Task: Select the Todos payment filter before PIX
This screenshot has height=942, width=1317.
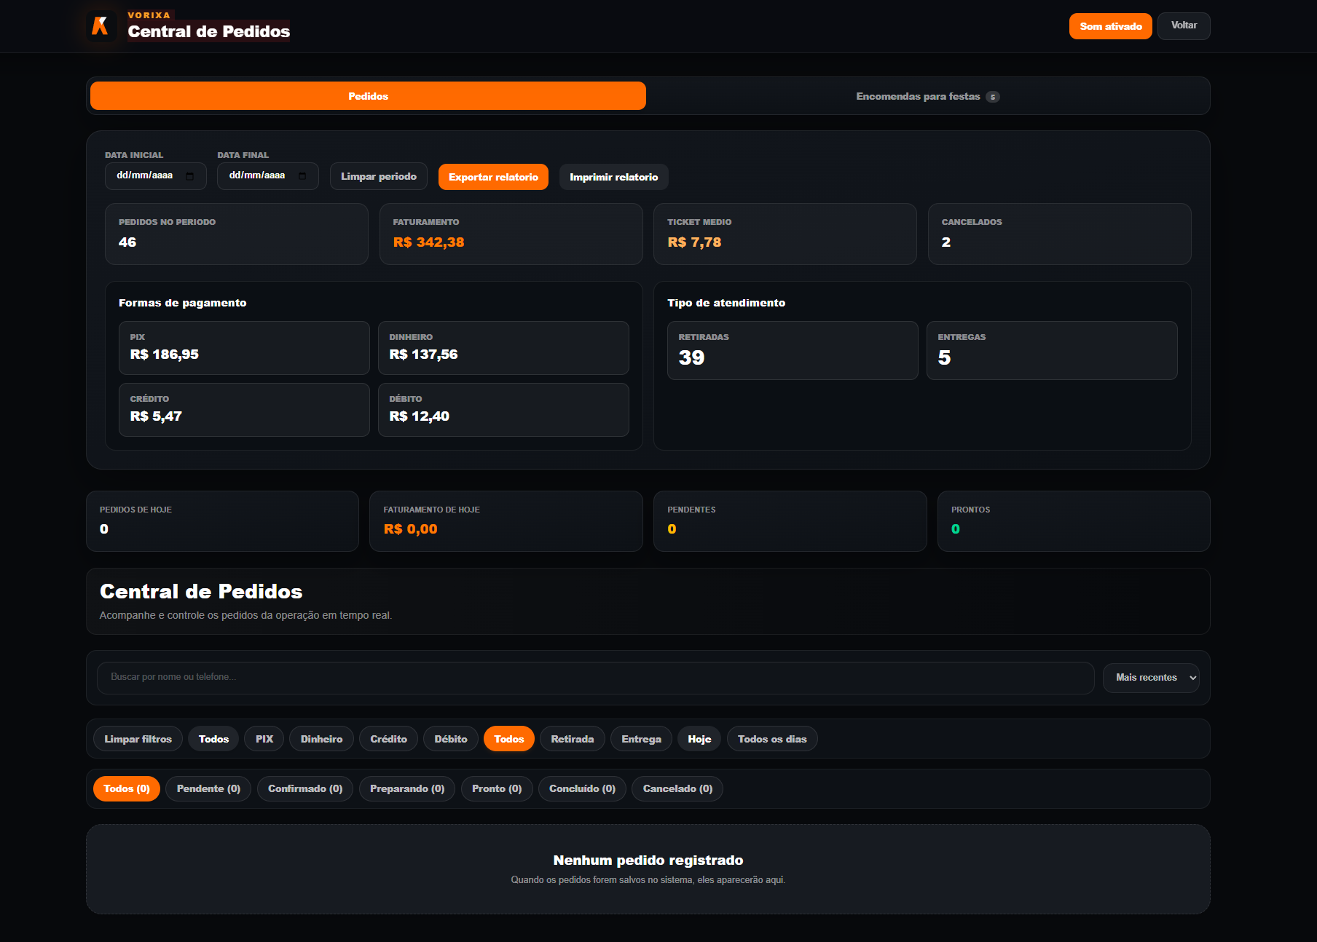Action: point(213,739)
